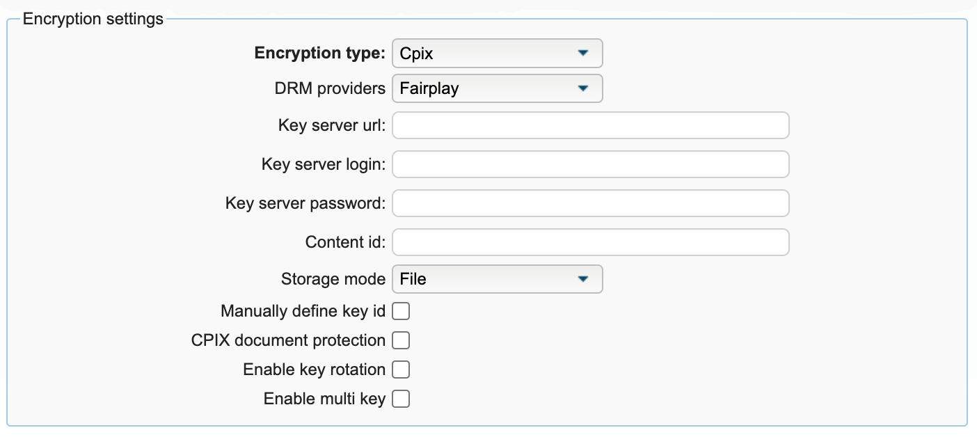Click the arrow icon in the File selector
The width and height of the screenshot is (977, 437).
[x=583, y=279]
